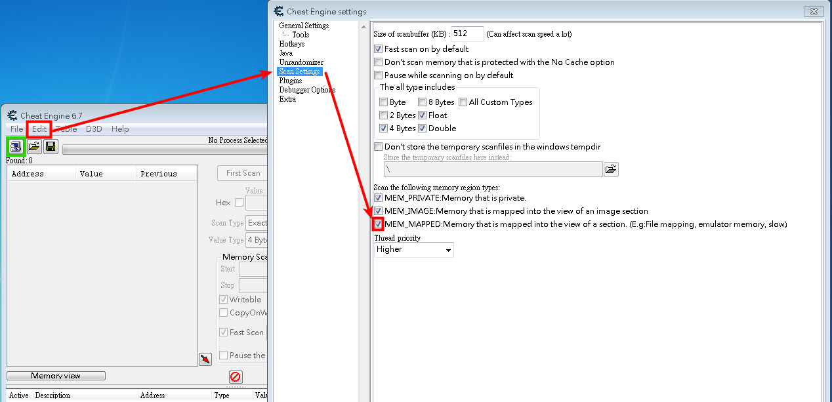Viewport: 832px width, 402px height.
Task: Click the red arrow add-address icon
Action: (x=205, y=359)
